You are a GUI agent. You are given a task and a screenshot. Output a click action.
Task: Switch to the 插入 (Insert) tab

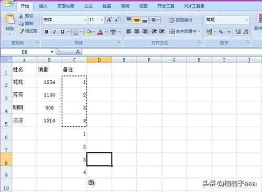tap(43, 6)
